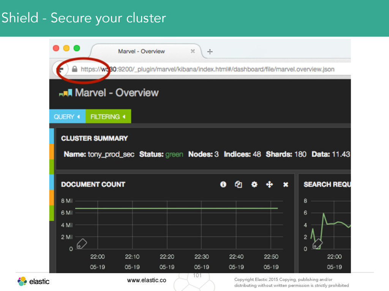Click the www.elastic.co link in footer
Screen dimensions: 389x291
coord(147,280)
